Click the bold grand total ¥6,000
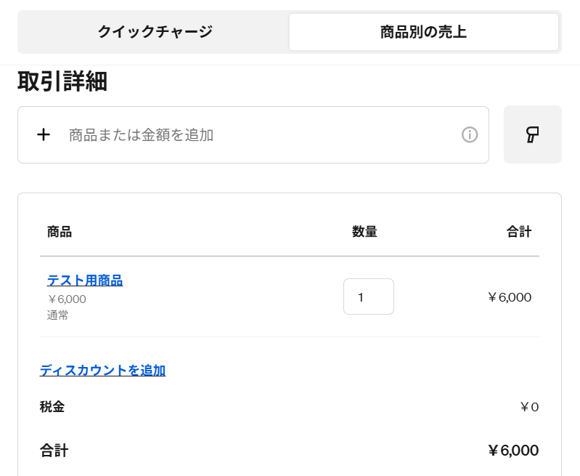Image resolution: width=580 pixels, height=476 pixels. 513,451
